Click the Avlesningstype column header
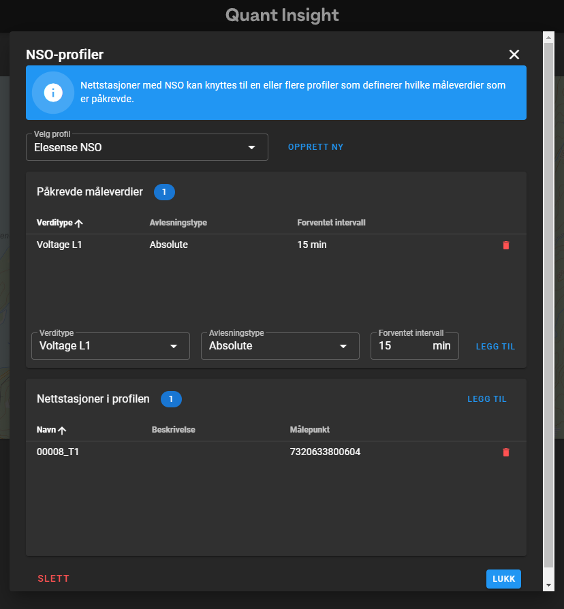 point(178,223)
